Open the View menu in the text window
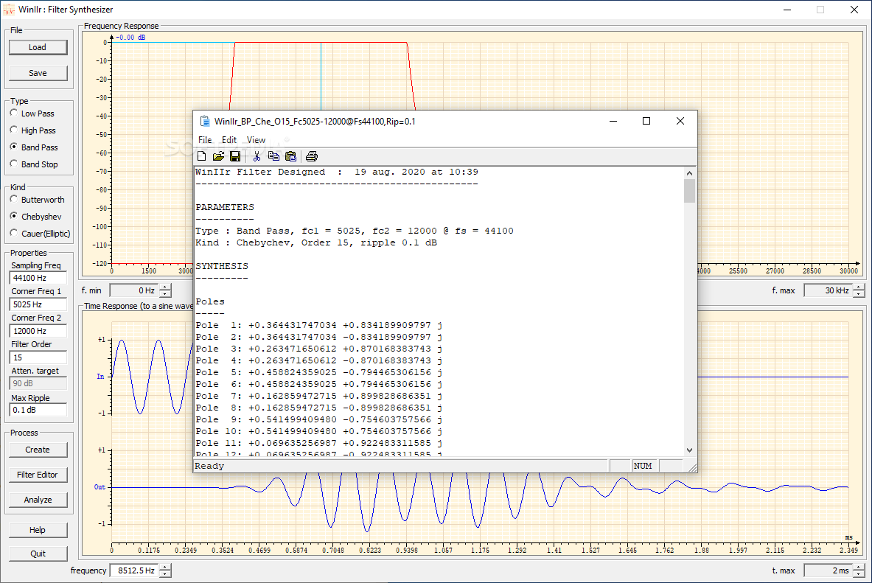Viewport: 872px width, 583px height. [257, 139]
